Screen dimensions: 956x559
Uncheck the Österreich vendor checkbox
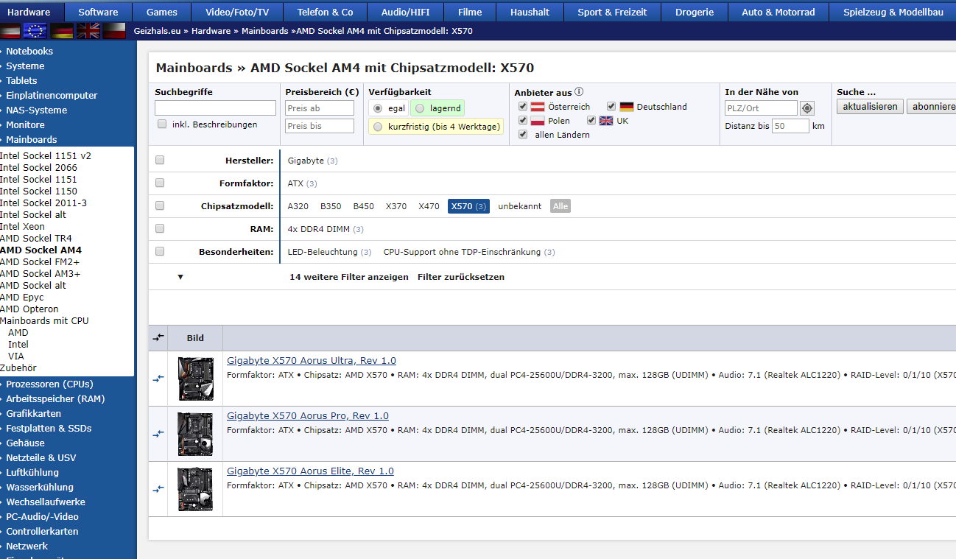[523, 107]
